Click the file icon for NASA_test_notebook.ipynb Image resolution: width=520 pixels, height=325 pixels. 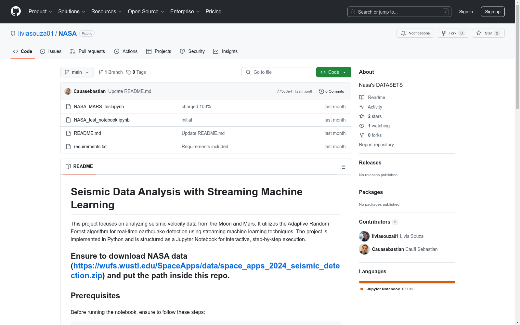(x=68, y=120)
